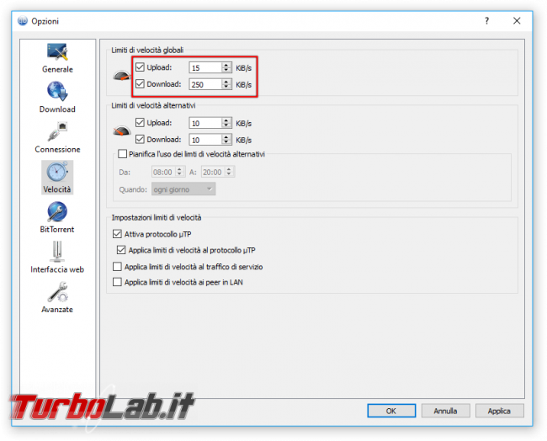The height and width of the screenshot is (441, 547).
Task: Disable the global Upload limit checkbox
Action: point(140,67)
